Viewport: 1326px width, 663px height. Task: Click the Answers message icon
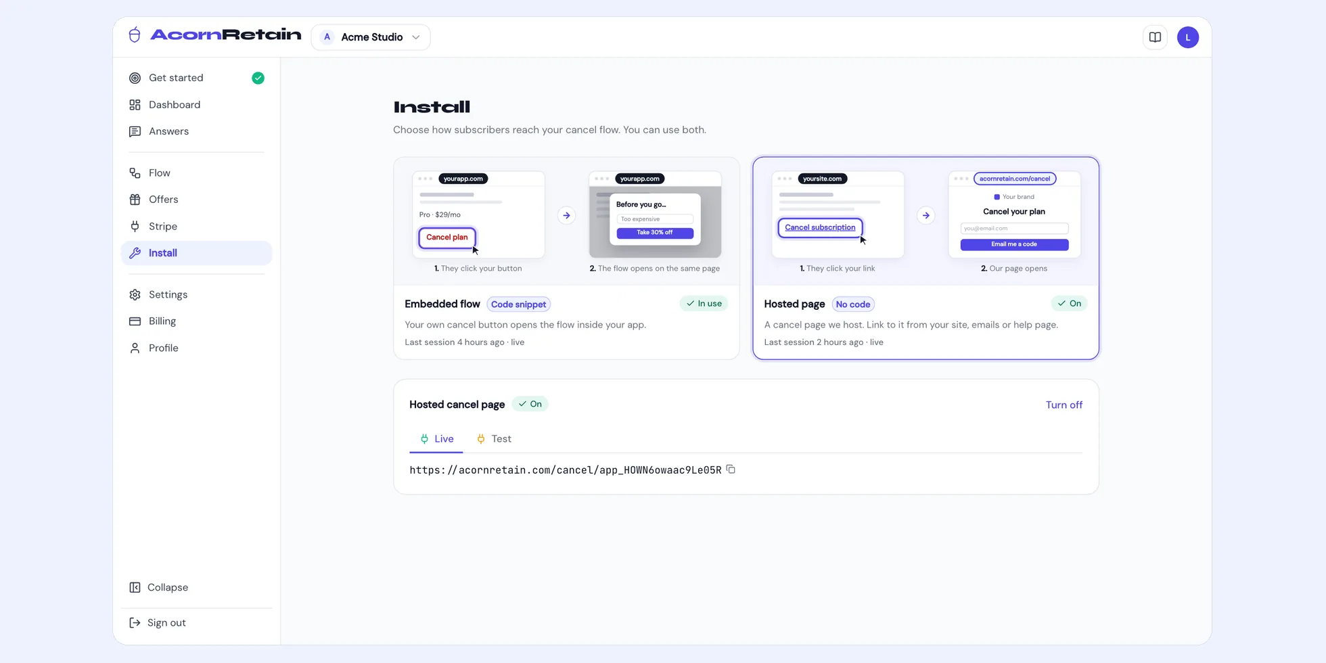pyautogui.click(x=135, y=131)
